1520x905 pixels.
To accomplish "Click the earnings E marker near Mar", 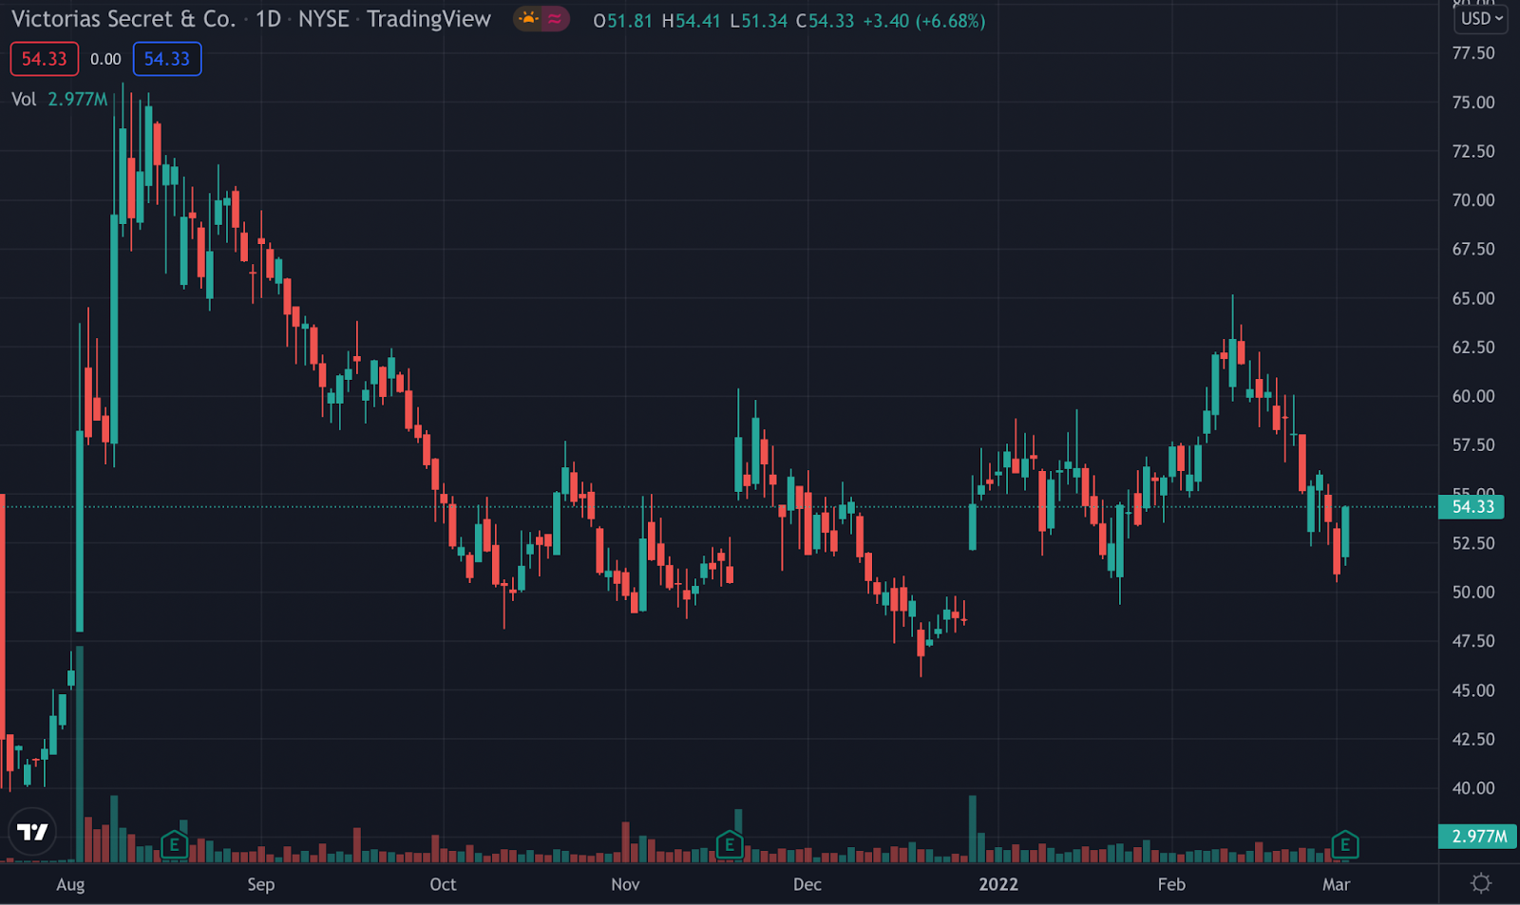I will point(1344,844).
